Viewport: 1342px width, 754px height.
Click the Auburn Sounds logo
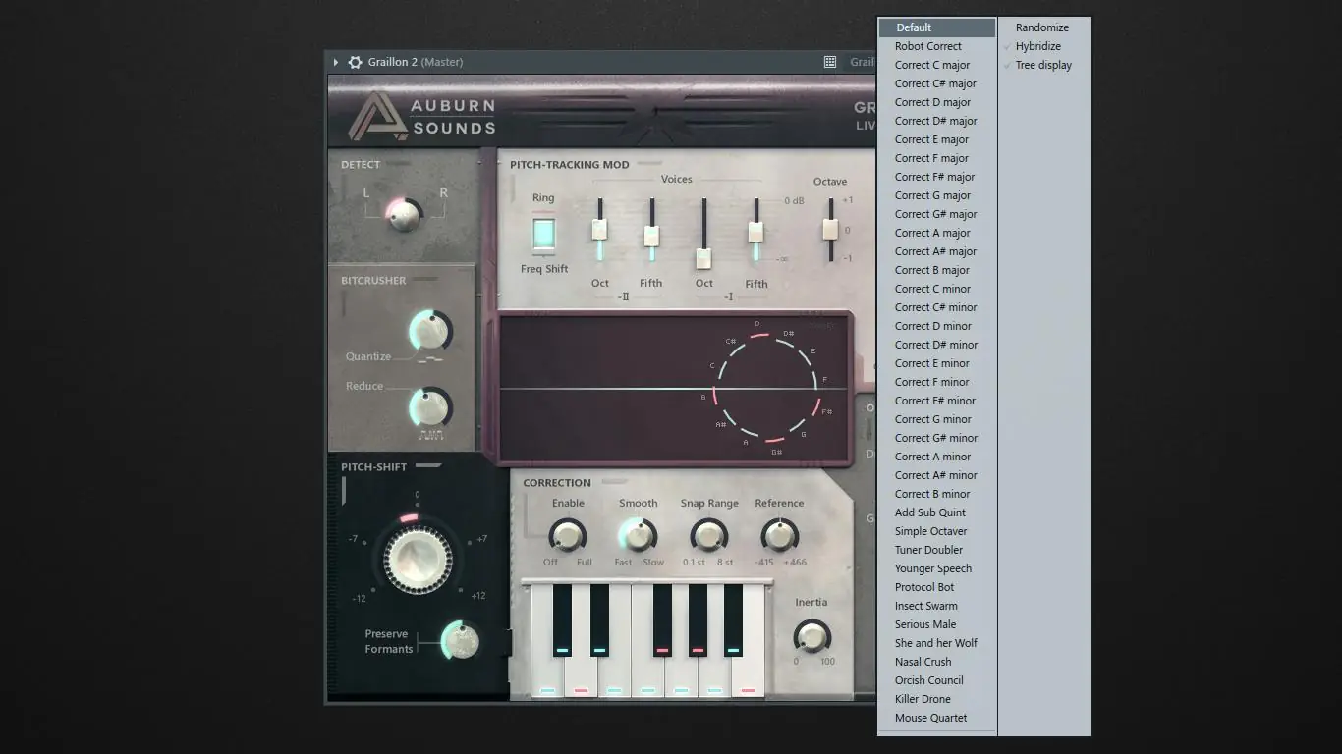point(422,117)
